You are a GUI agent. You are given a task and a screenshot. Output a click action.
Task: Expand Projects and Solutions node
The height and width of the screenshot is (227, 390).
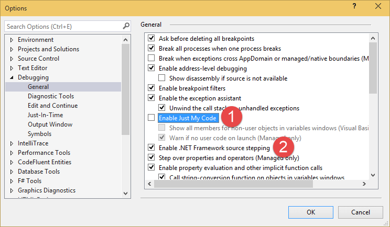12,49
